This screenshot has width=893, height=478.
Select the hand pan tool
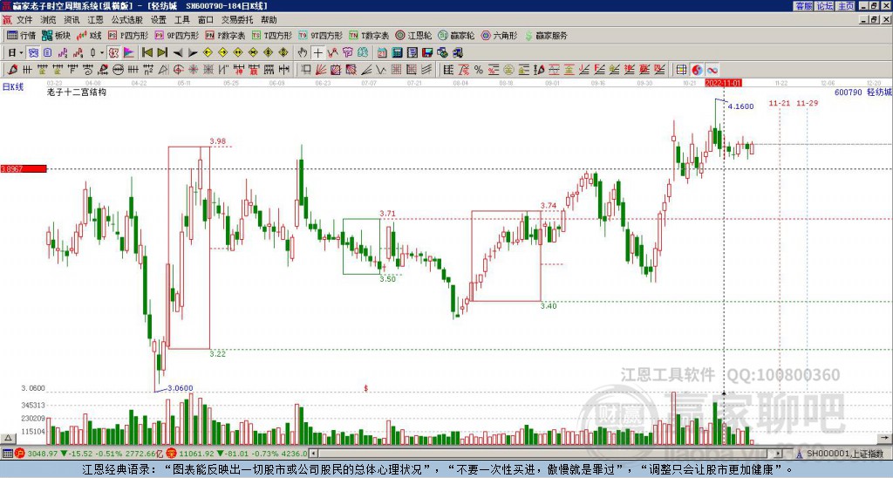[x=303, y=52]
